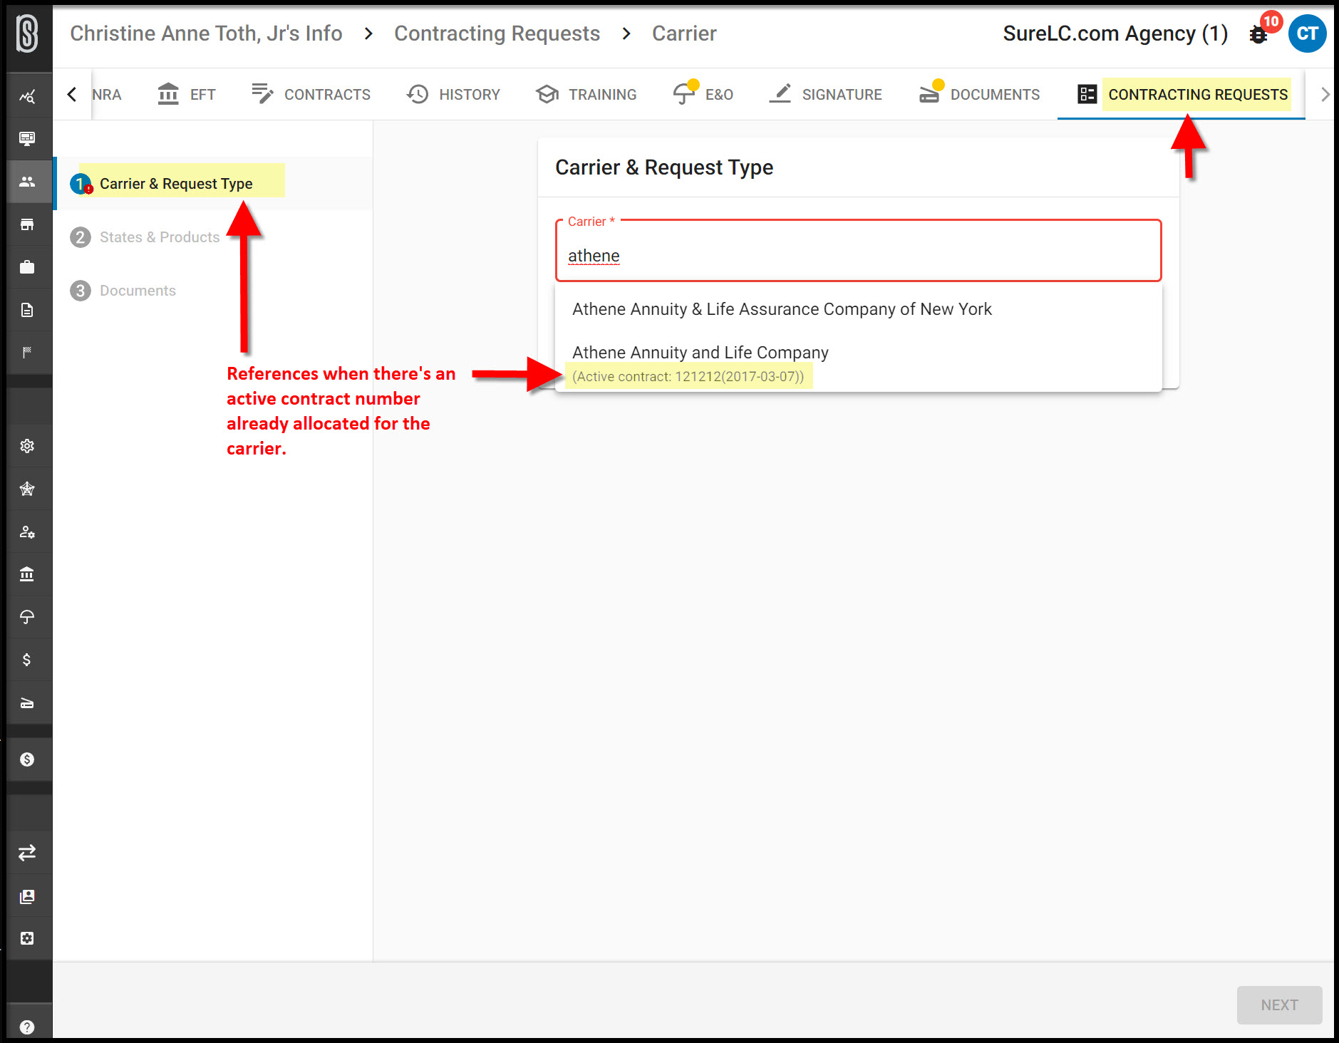
Task: Choose Athene Annuity and Life Company option
Action: point(858,363)
